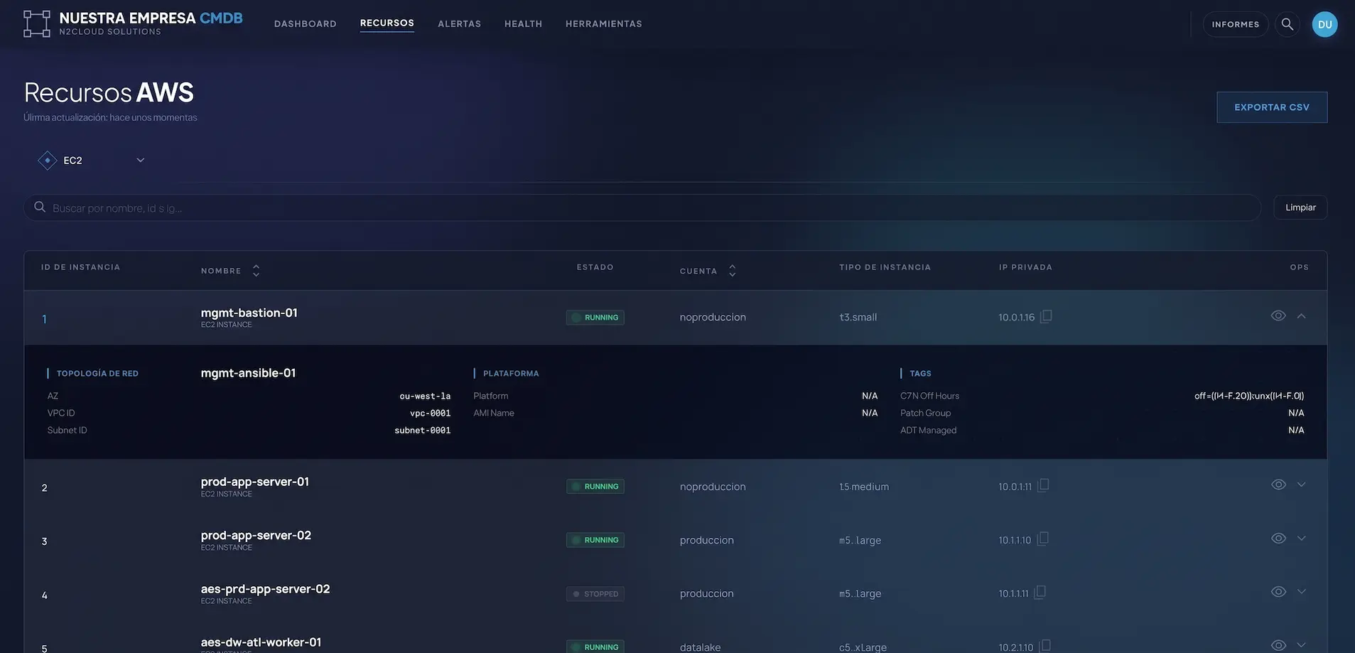This screenshot has height=653, width=1355.
Task: Expand the prod-app-server-01 row
Action: [x=1301, y=485]
